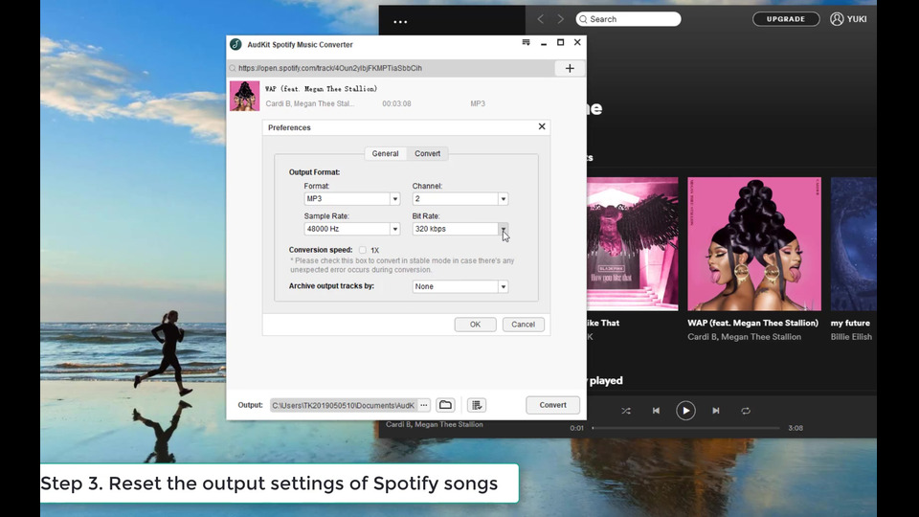This screenshot has height=517, width=919.
Task: Click the AudKit logo icon
Action: coord(235,45)
